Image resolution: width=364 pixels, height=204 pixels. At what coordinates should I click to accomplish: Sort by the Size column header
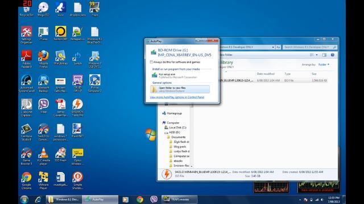[x=314, y=74]
